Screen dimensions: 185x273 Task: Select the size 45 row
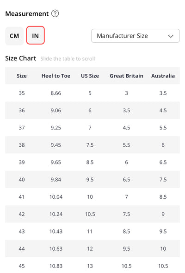[92, 265]
